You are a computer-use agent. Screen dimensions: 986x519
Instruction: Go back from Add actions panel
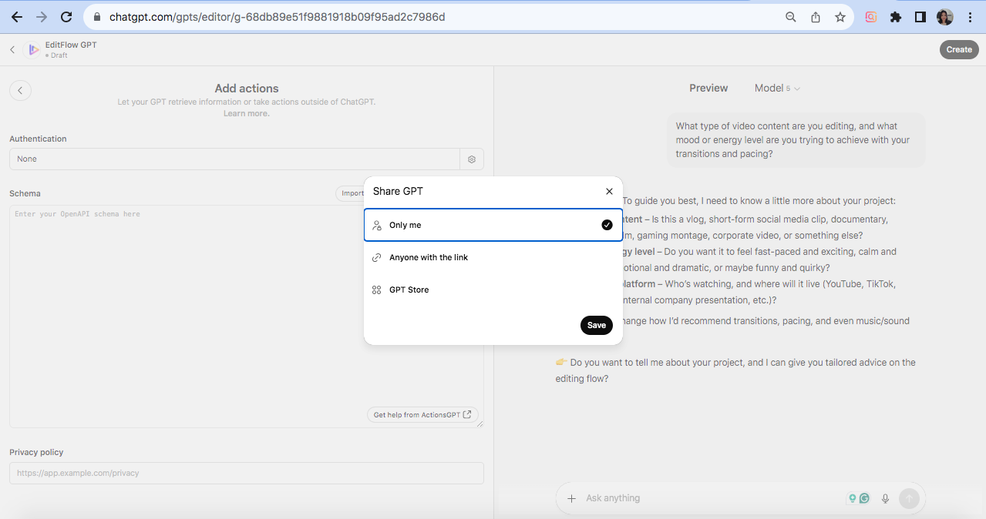20,90
